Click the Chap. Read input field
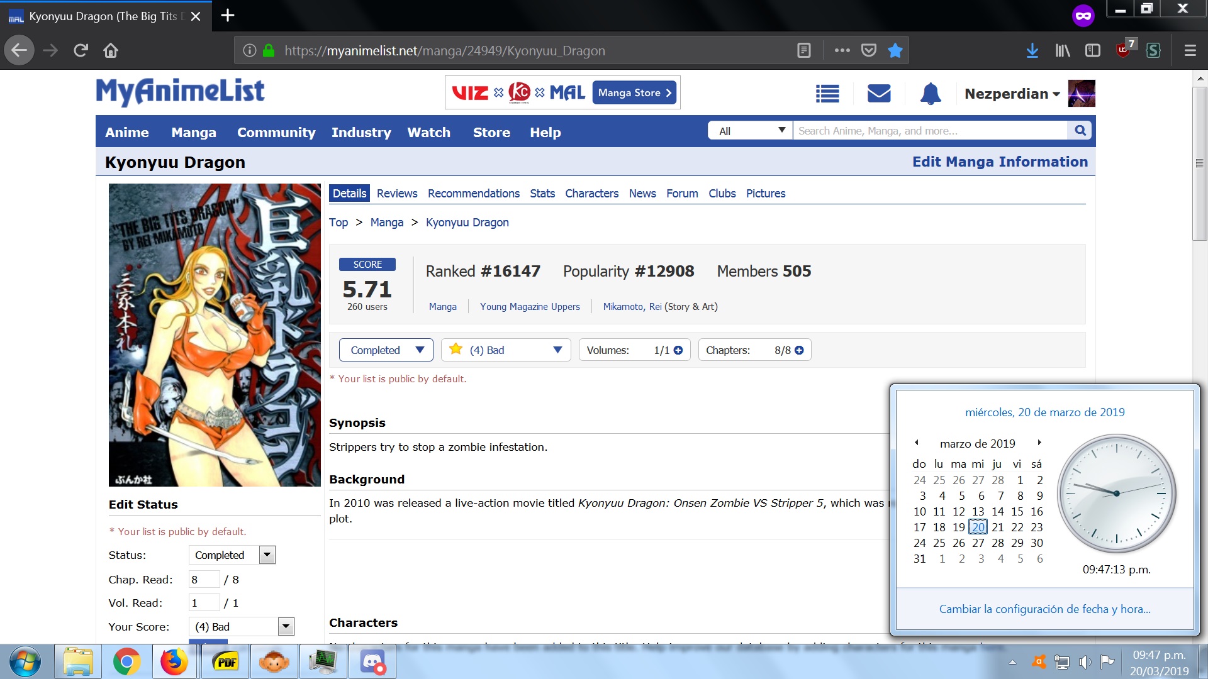This screenshot has height=679, width=1208. [204, 579]
